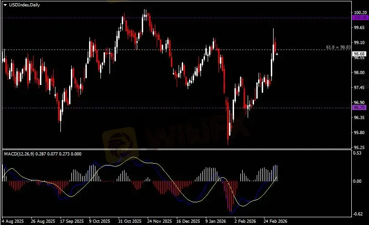Click the MACD scale value 0.00
369x225 pixels.
pos(357,181)
